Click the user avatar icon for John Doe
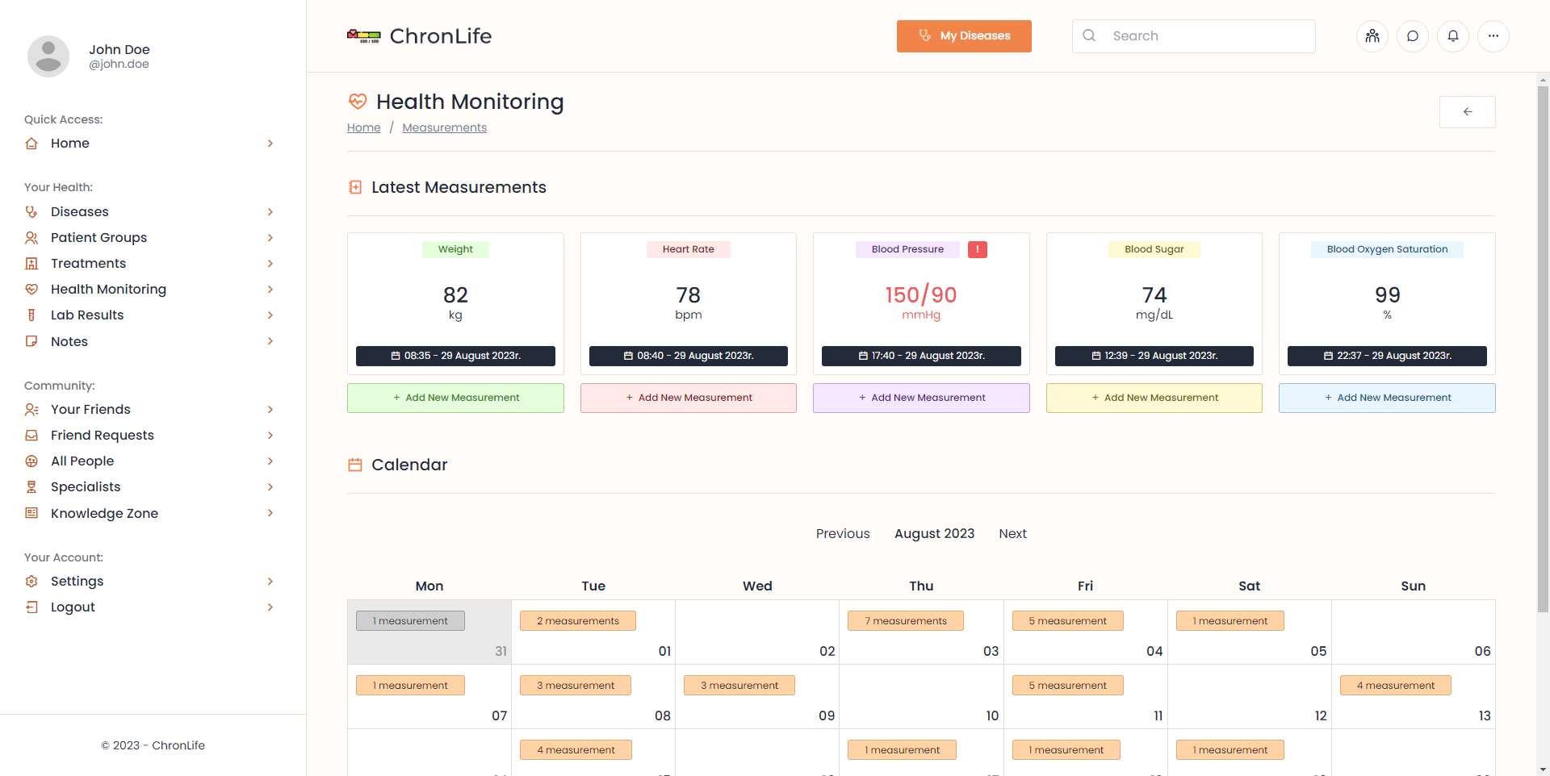The height and width of the screenshot is (776, 1550). pyautogui.click(x=48, y=56)
